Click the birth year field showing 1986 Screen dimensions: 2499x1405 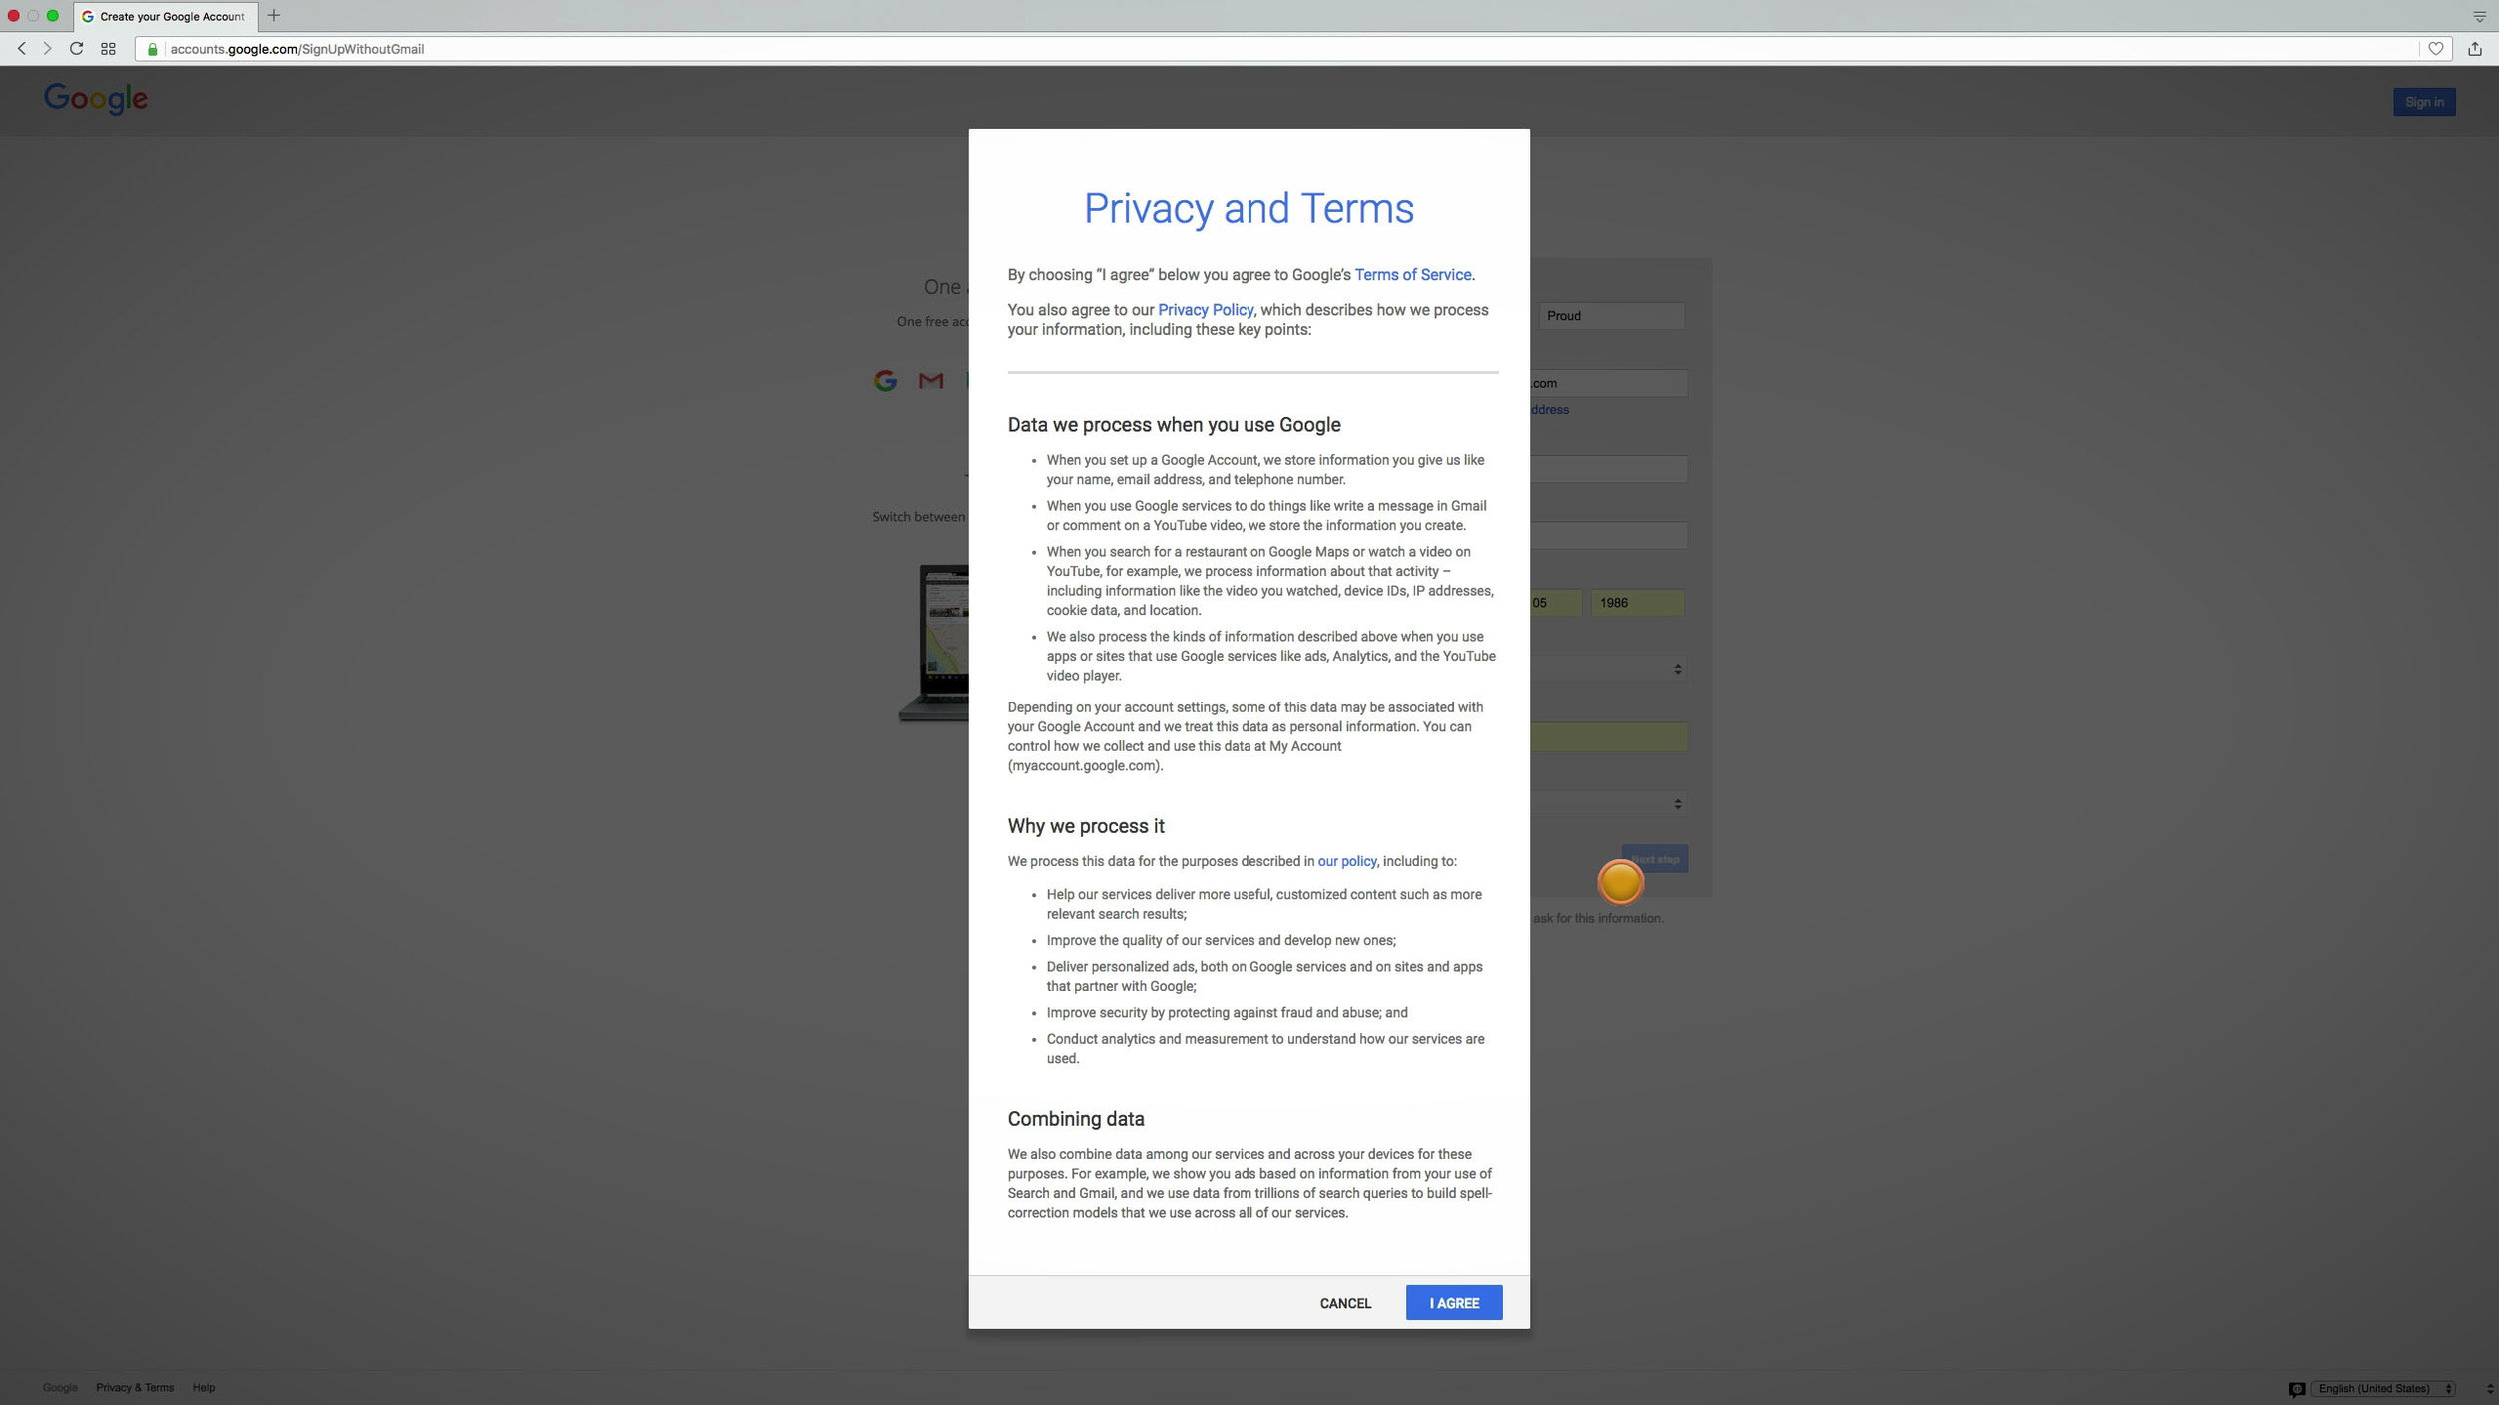tap(1637, 603)
